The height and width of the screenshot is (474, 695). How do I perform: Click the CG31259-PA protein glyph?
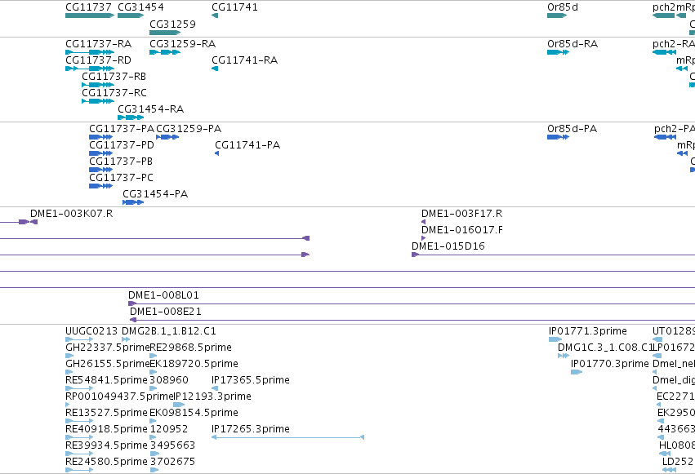pos(167,137)
